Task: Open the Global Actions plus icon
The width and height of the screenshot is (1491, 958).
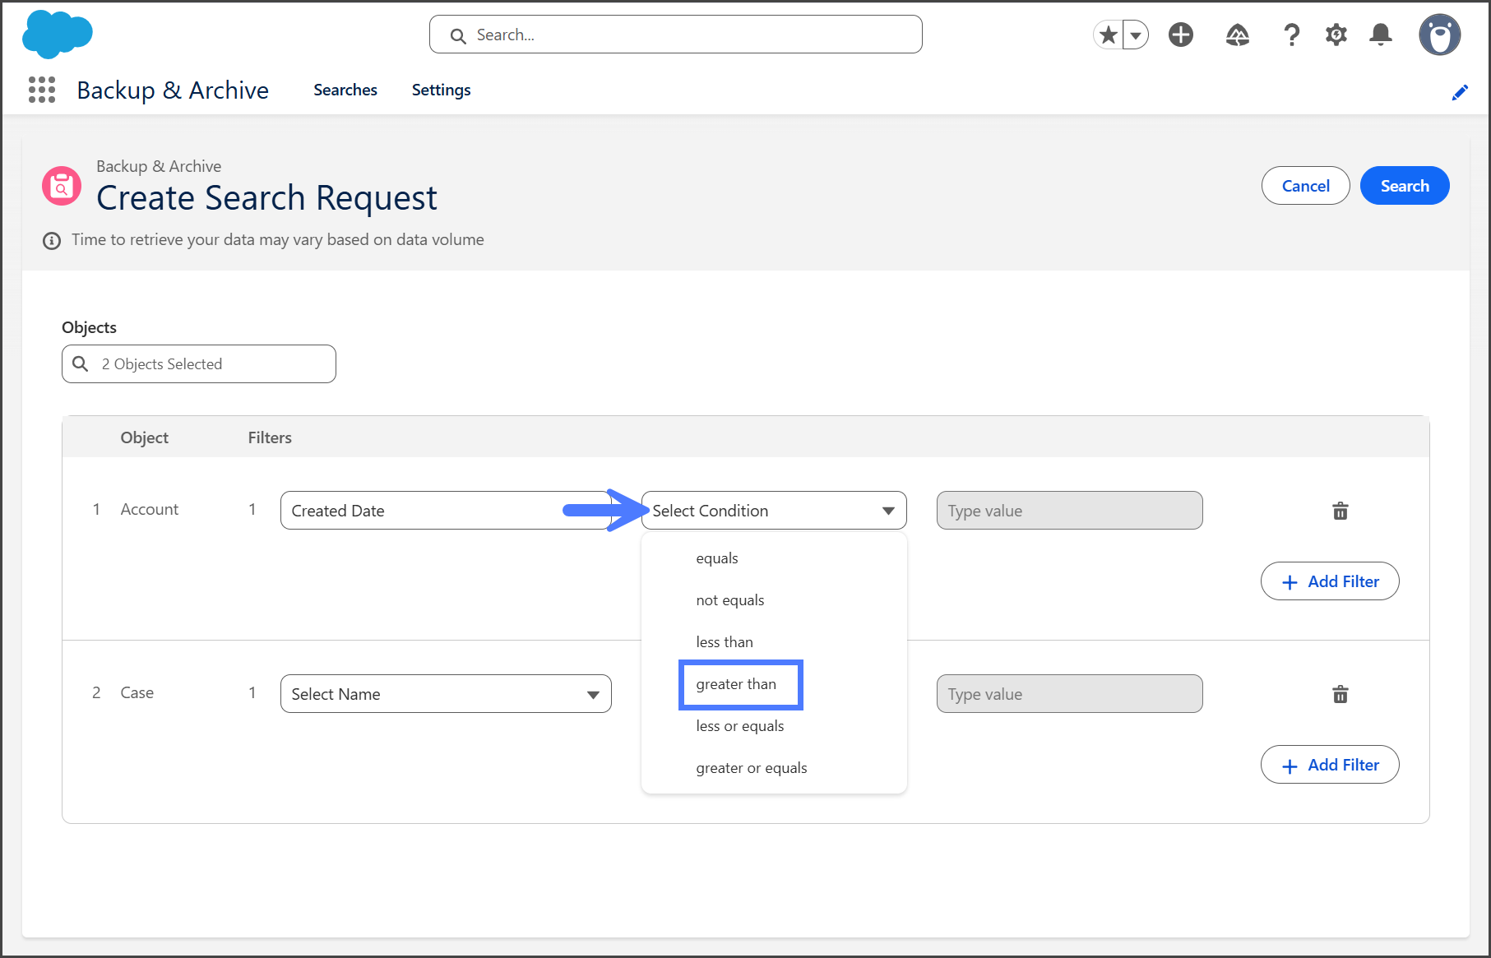Action: point(1181,35)
